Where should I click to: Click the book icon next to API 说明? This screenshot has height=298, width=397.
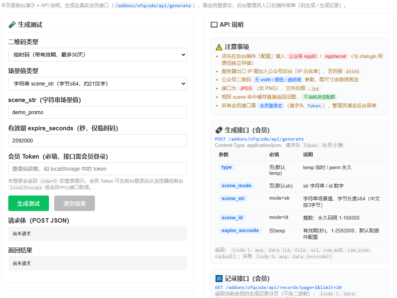coord(214,24)
